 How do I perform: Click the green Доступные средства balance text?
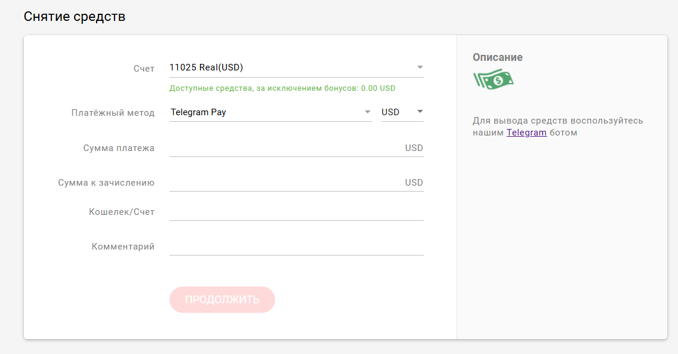[x=282, y=88]
